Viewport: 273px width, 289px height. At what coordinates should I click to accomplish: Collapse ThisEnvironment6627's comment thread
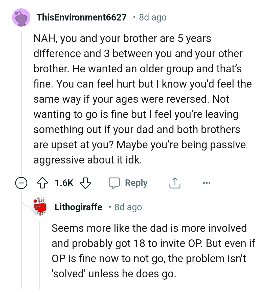[x=21, y=183]
